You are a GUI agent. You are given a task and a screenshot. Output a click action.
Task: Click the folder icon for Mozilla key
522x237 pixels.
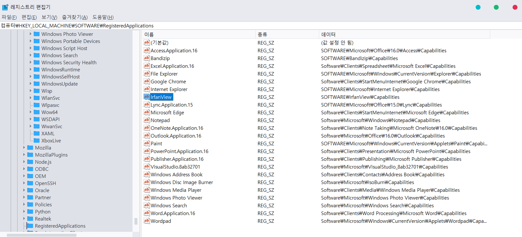tap(30, 148)
